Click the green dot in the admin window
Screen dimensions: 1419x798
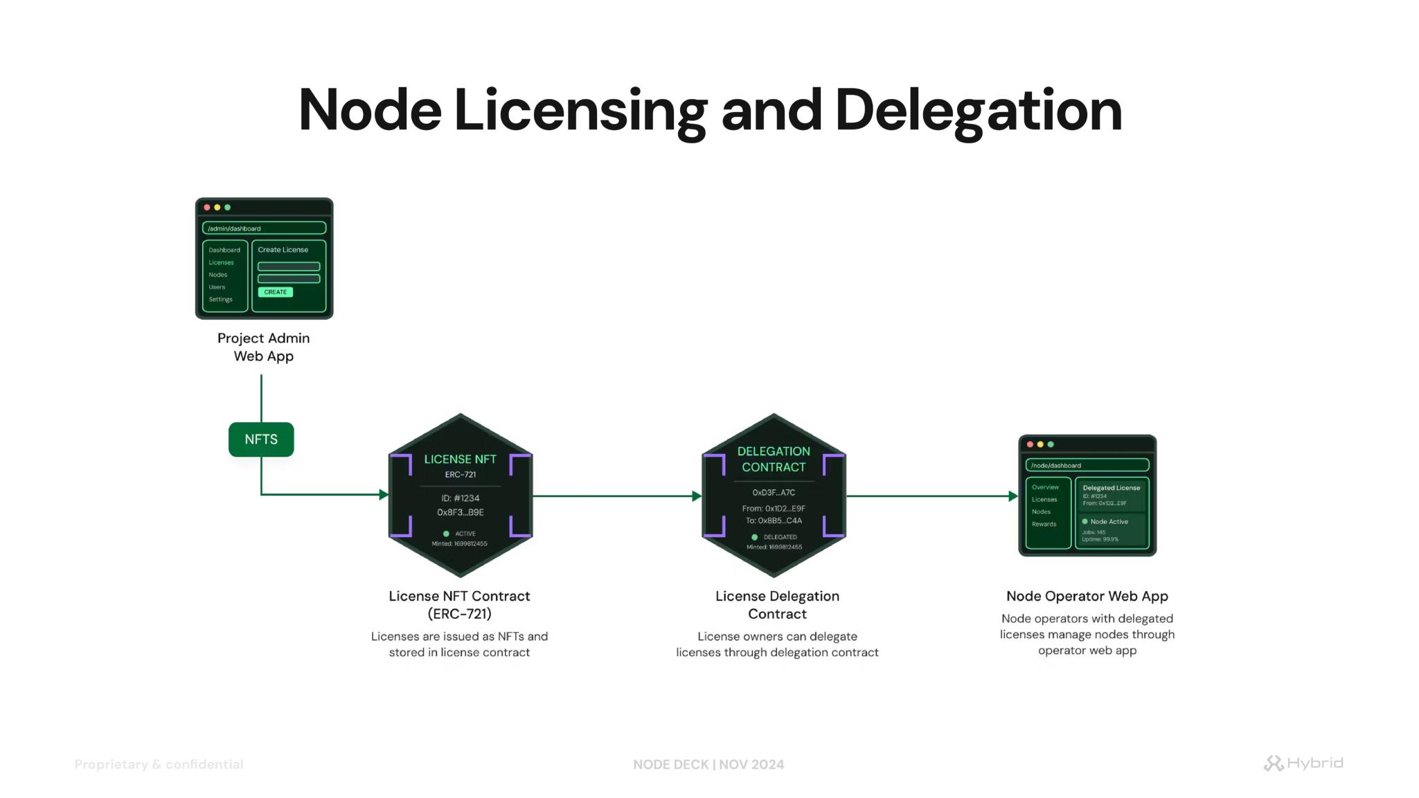tap(228, 208)
